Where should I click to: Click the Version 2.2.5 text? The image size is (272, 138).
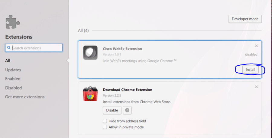point(112,96)
